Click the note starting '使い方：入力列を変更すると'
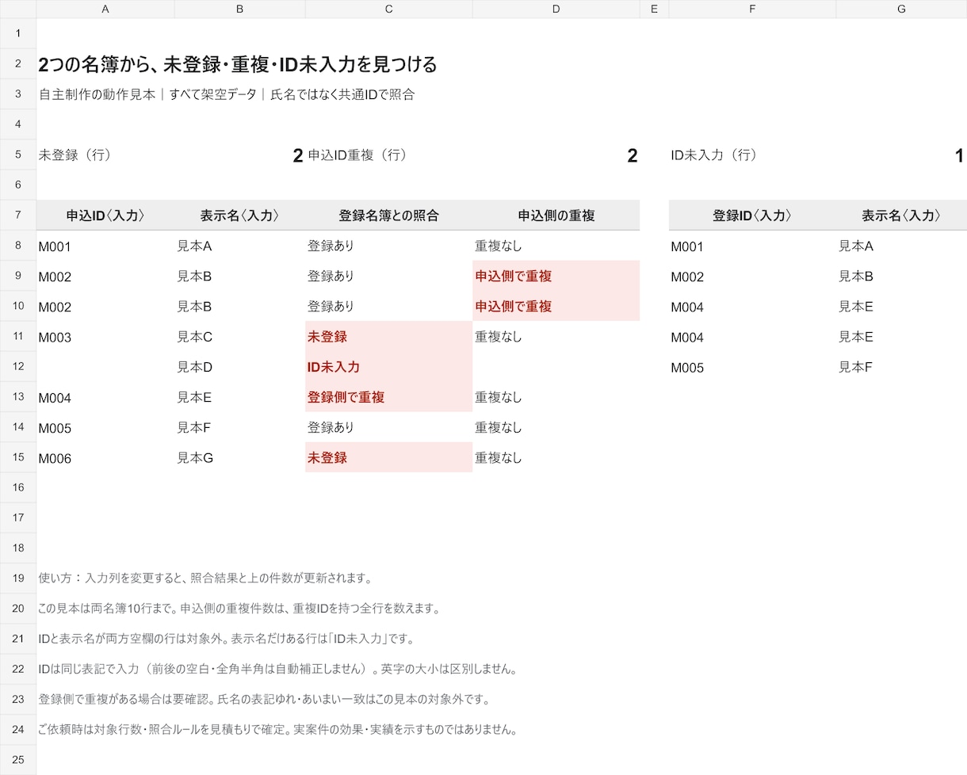This screenshot has width=967, height=775. (x=205, y=578)
